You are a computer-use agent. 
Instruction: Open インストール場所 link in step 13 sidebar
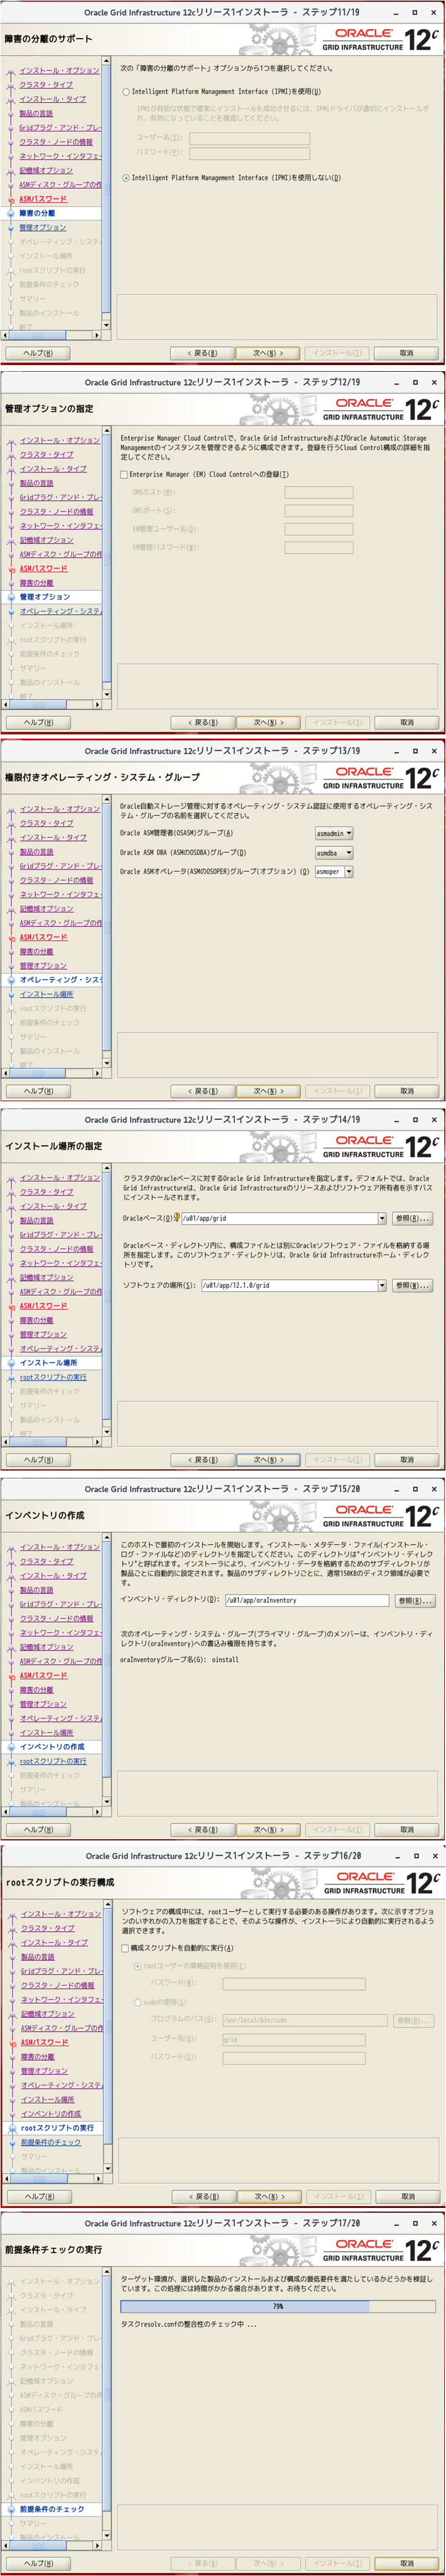click(x=46, y=994)
